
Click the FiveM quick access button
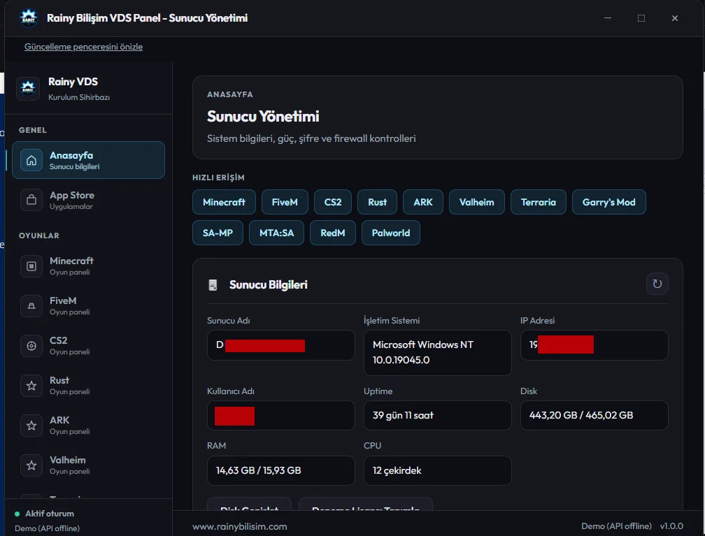coord(285,202)
